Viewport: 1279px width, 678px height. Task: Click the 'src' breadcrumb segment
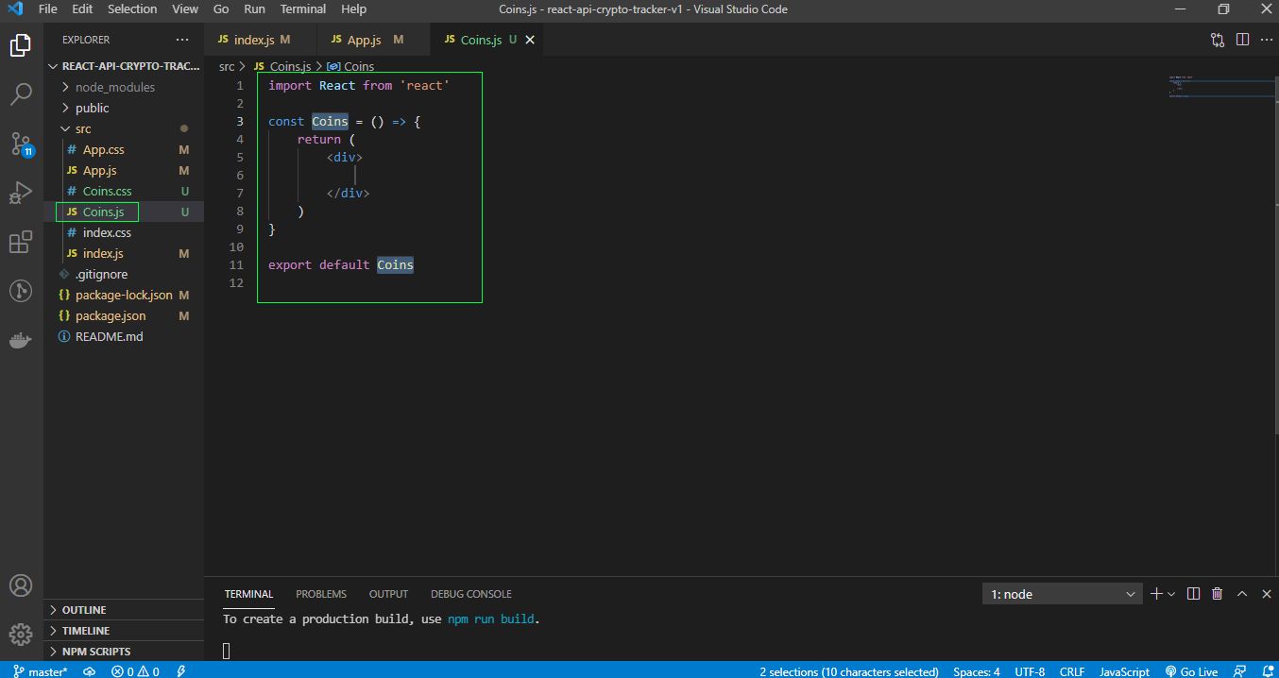227,66
